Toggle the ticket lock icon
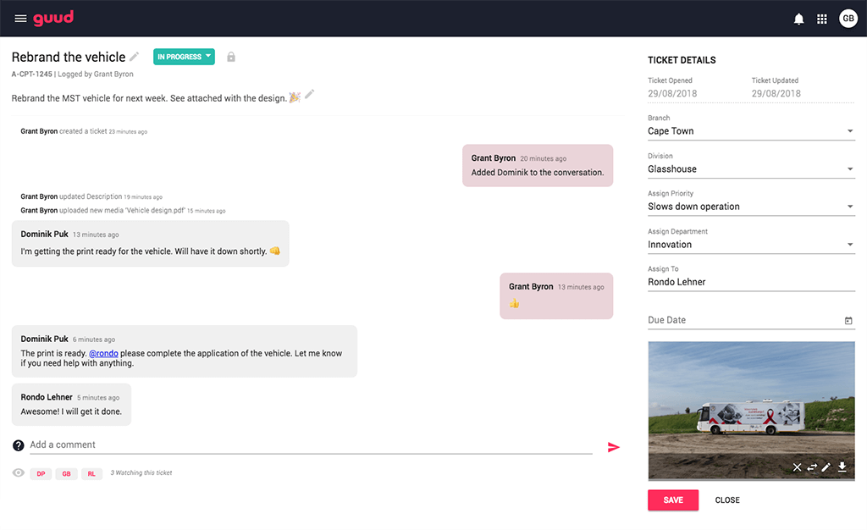867x530 pixels. (231, 57)
